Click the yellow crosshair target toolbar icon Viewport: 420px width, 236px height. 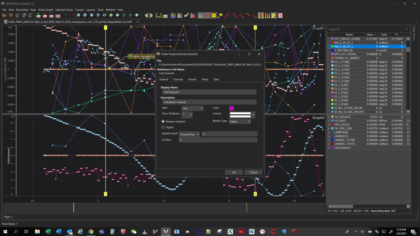click(214, 15)
